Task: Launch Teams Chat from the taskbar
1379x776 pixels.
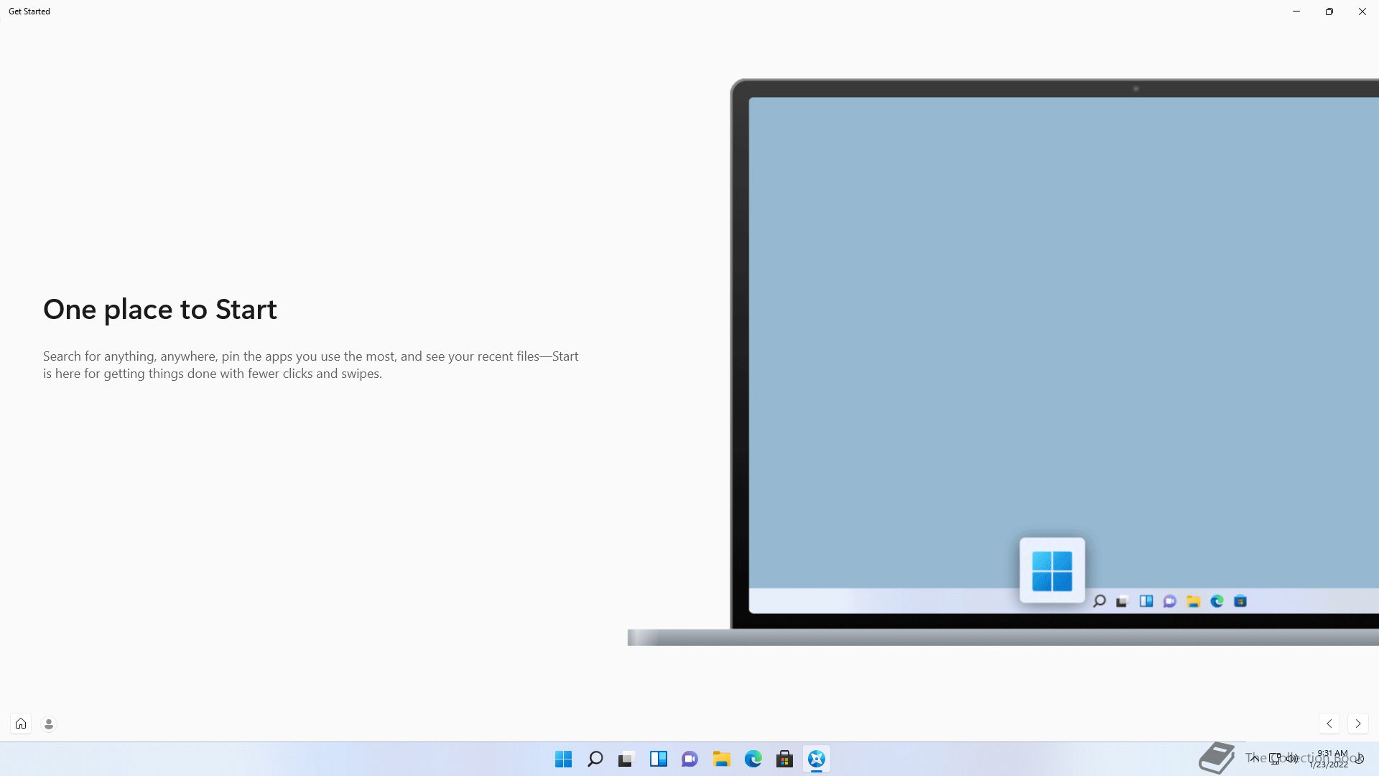Action: [690, 759]
